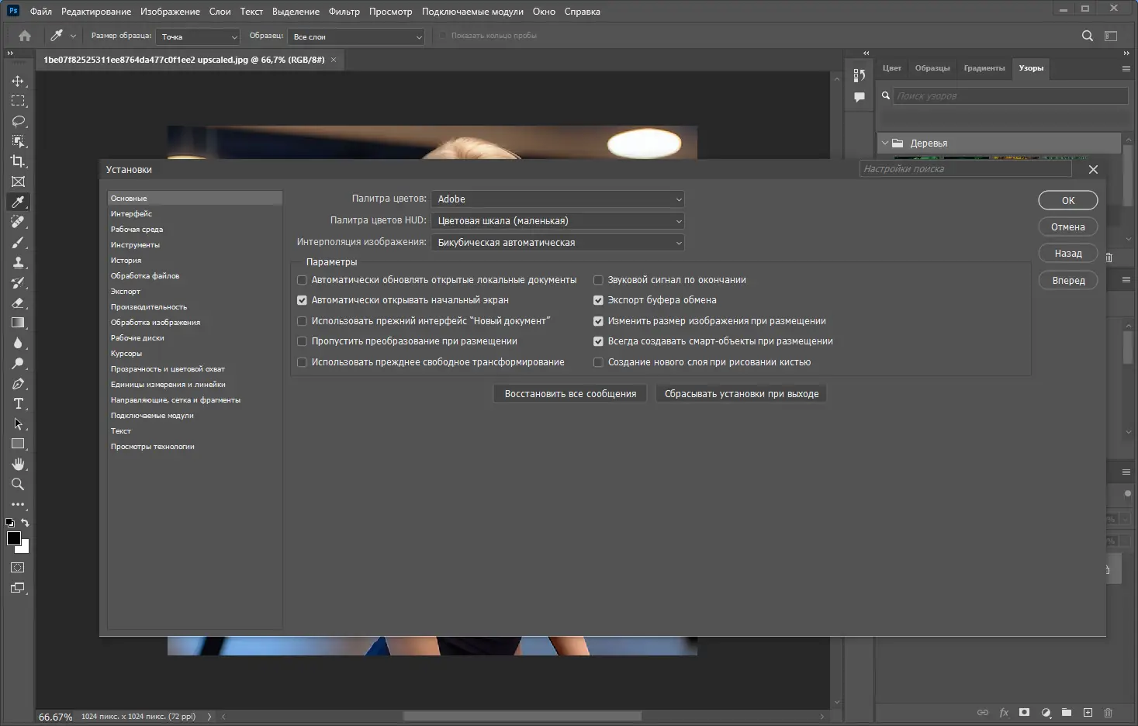1138x726 pixels.
Task: Click the Home icon in options bar
Action: (25, 36)
